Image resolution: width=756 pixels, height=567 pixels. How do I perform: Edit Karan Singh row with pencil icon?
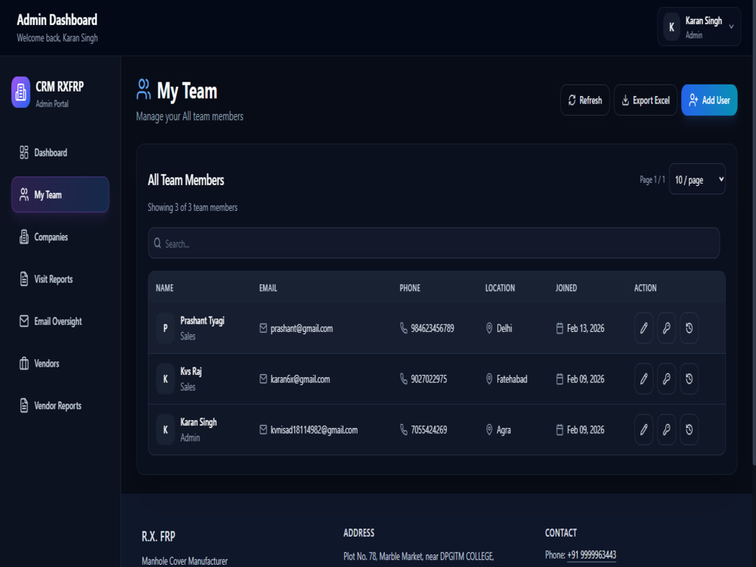tap(643, 429)
